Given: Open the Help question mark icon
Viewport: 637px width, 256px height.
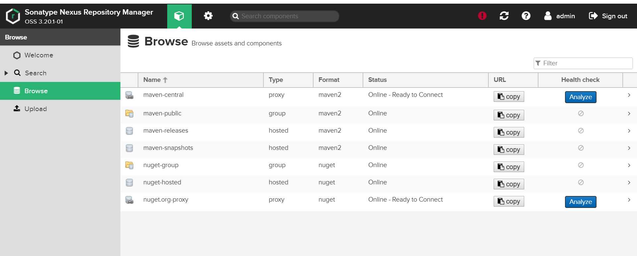Looking at the screenshot, I should click(526, 16).
